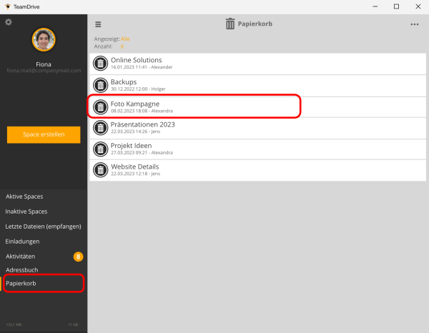This screenshot has width=429, height=333.
Task: Click trash icon beside Online Solutions
Action: point(101,64)
